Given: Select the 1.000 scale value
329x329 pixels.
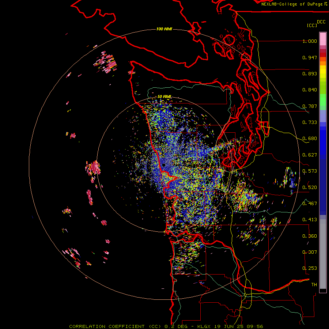Looking at the screenshot, I should [x=310, y=41].
